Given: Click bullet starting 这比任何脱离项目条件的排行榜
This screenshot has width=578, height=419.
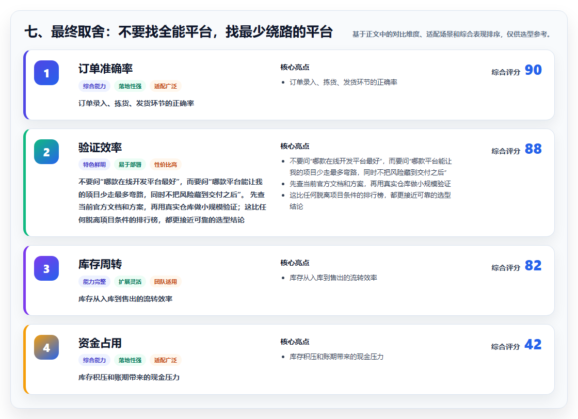Looking at the screenshot, I should coord(370,201).
